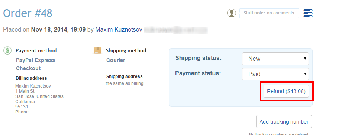
Task: Open the Shipping status dropdown showing New
Action: [x=275, y=59]
